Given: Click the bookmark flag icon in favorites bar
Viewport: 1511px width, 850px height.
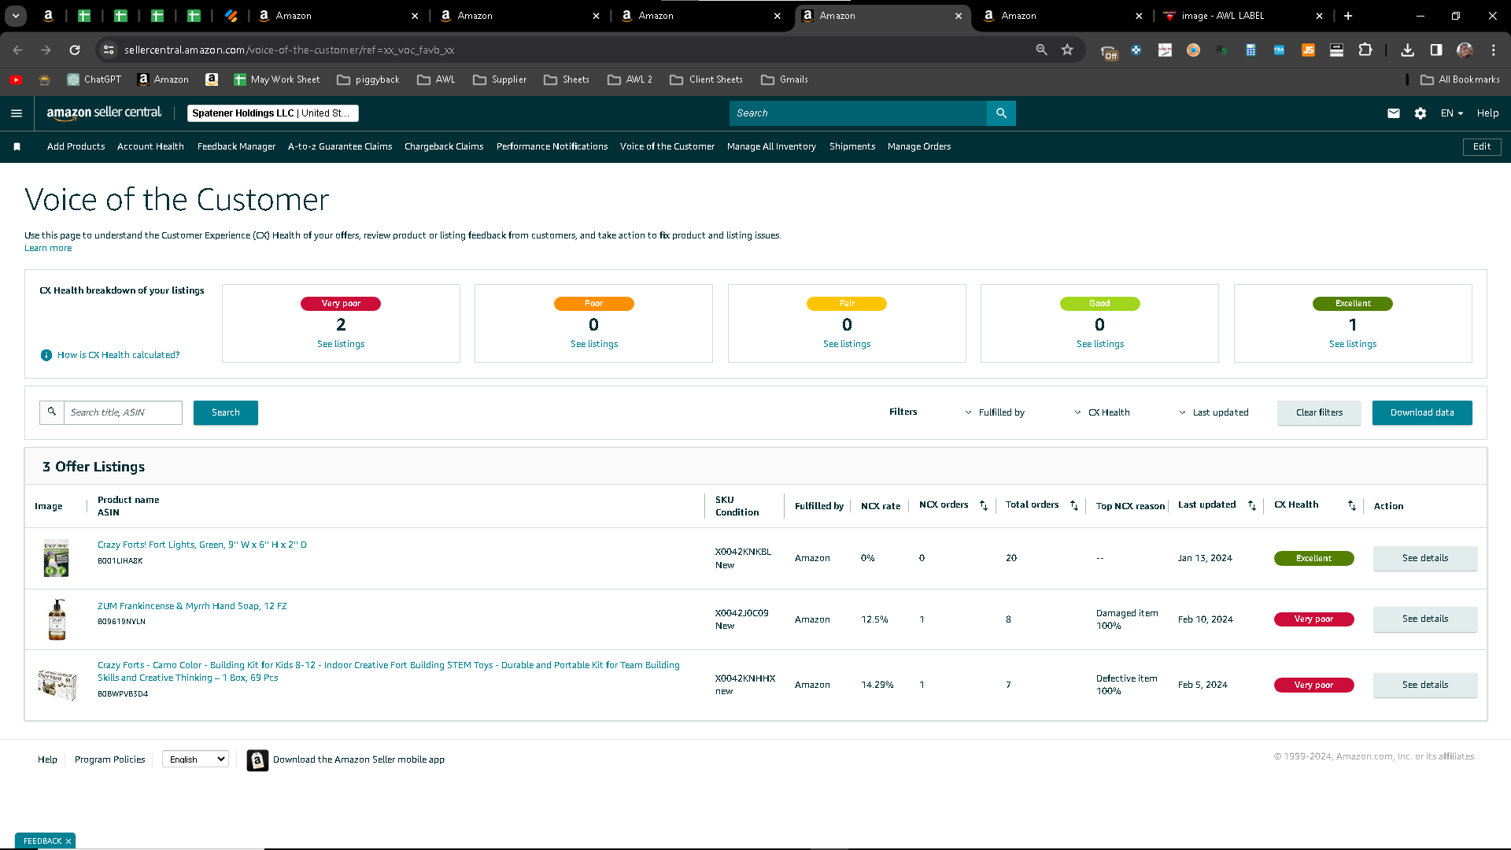Looking at the screenshot, I should tap(17, 146).
